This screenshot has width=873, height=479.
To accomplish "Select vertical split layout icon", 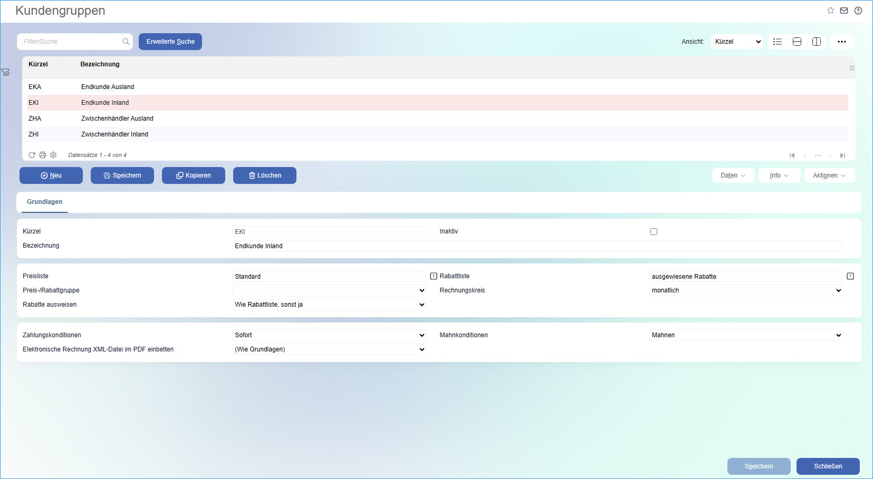I will [817, 42].
